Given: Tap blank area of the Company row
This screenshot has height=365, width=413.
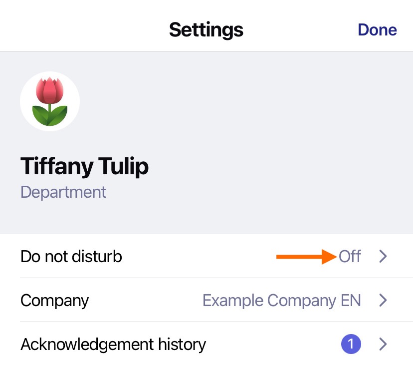Looking at the screenshot, I should click(x=145, y=301).
